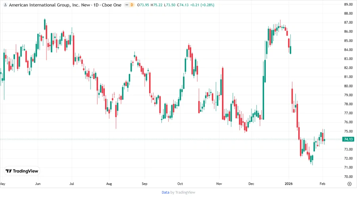Click the green 74.13 current price label

point(348,139)
